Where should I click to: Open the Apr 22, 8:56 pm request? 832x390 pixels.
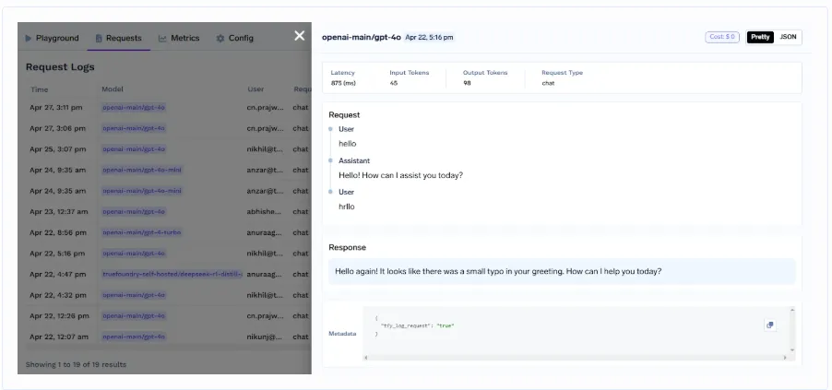click(x=164, y=232)
